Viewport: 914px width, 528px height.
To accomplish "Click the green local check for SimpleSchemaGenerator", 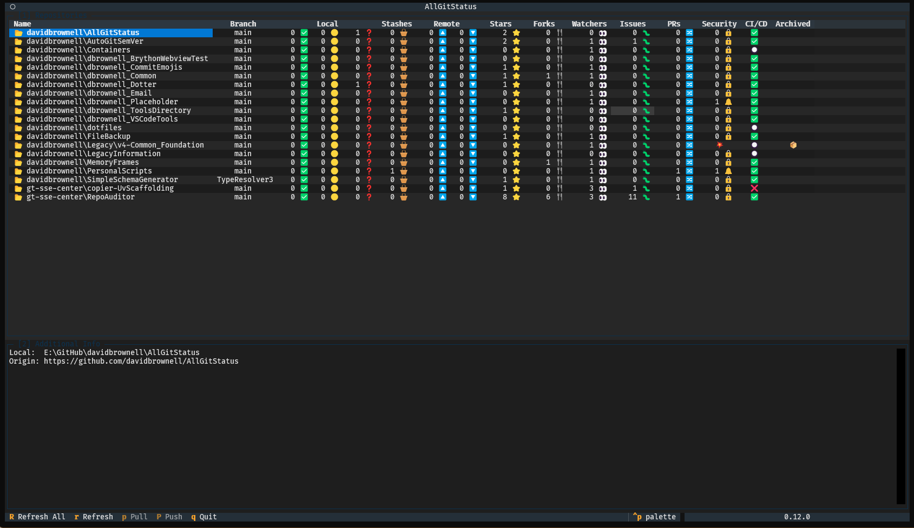I will (304, 180).
